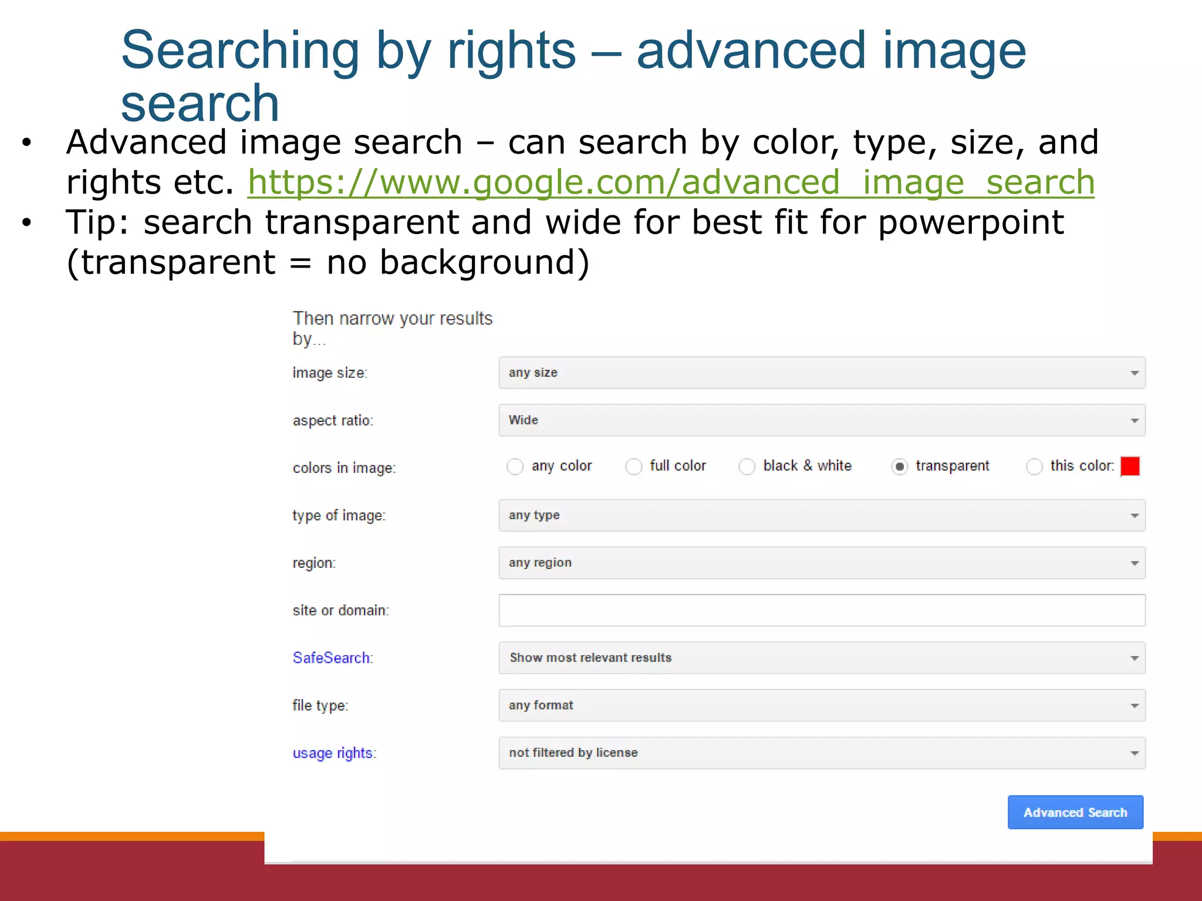The width and height of the screenshot is (1202, 901).
Task: Click the usage rights link
Action: tap(335, 753)
